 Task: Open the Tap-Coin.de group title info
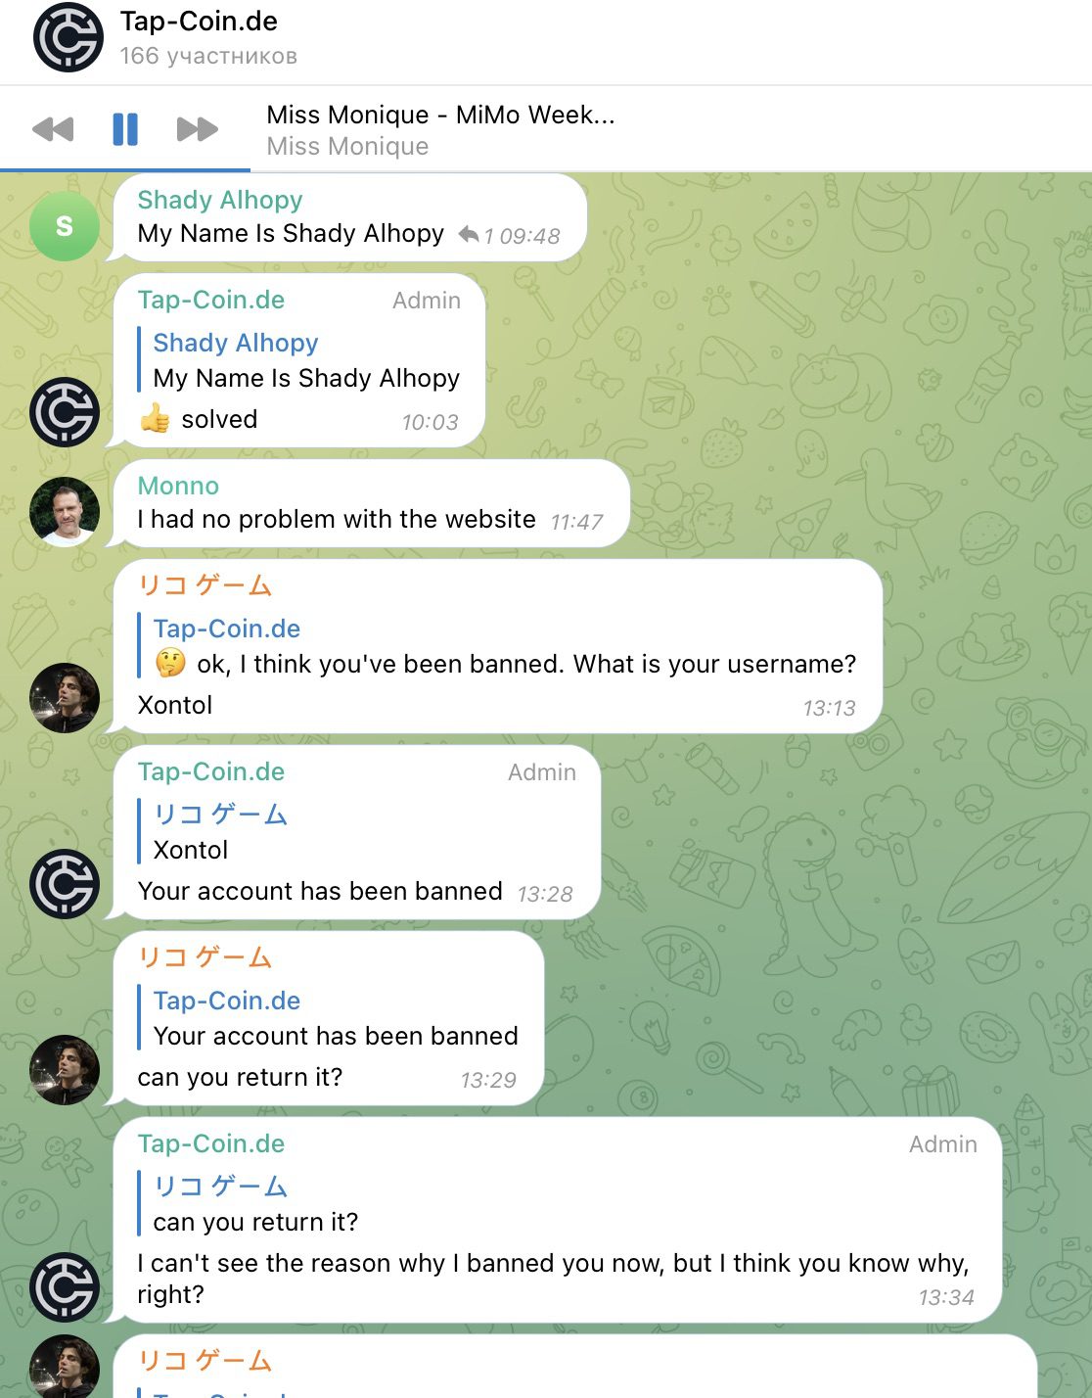pos(199,22)
